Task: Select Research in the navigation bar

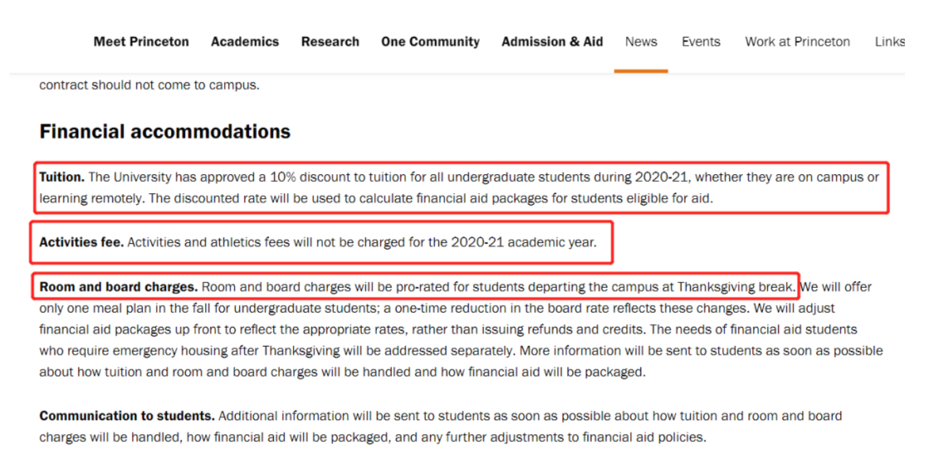Action: [x=330, y=42]
